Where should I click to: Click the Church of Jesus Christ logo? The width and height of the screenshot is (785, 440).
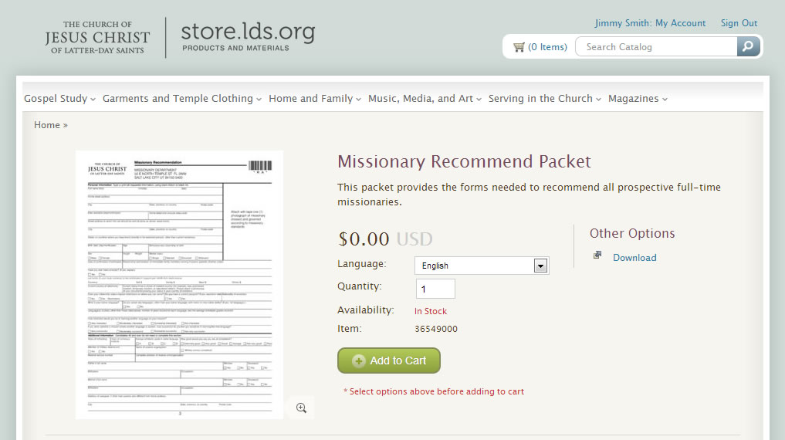click(x=97, y=37)
